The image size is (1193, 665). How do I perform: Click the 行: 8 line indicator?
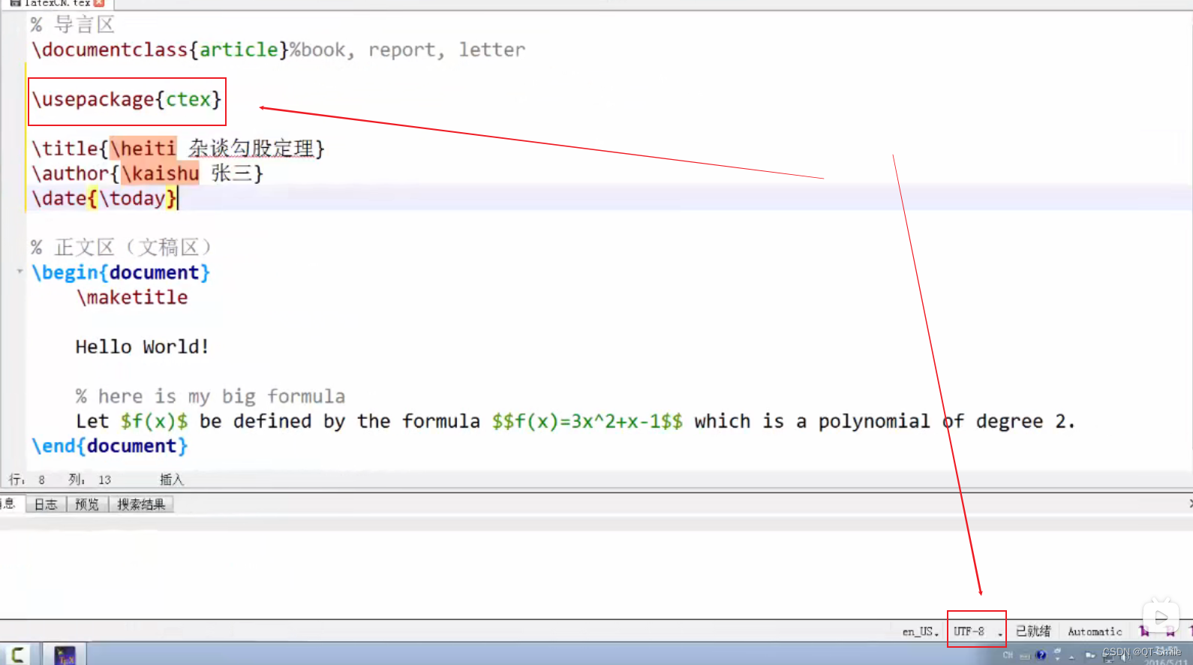coord(27,480)
